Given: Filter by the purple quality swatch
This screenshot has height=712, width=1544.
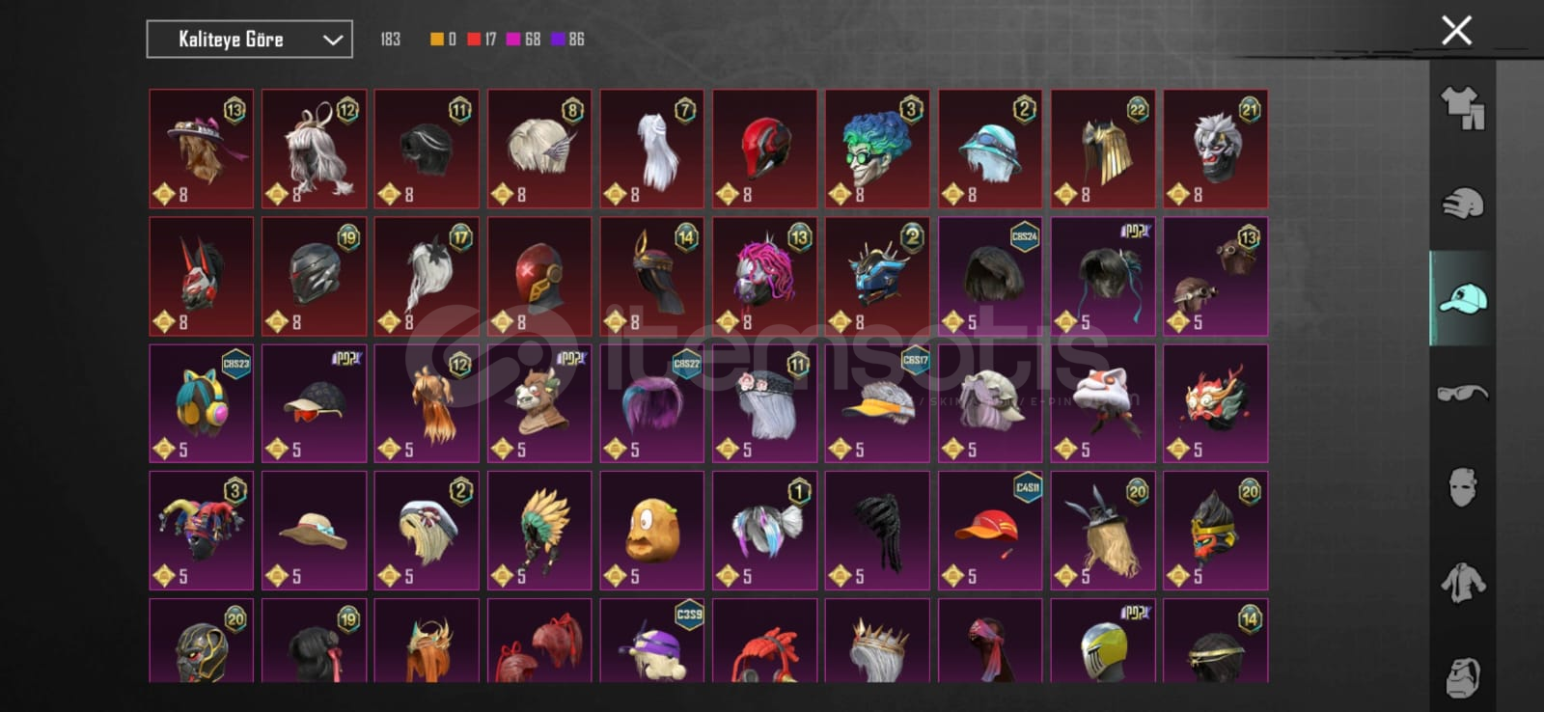Looking at the screenshot, I should (x=558, y=39).
